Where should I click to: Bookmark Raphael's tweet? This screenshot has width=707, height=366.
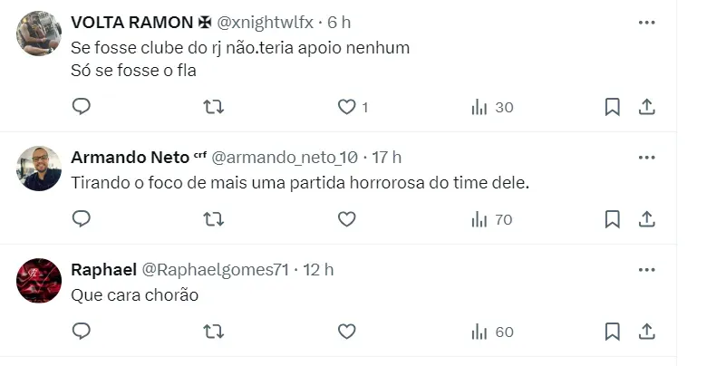tap(612, 332)
